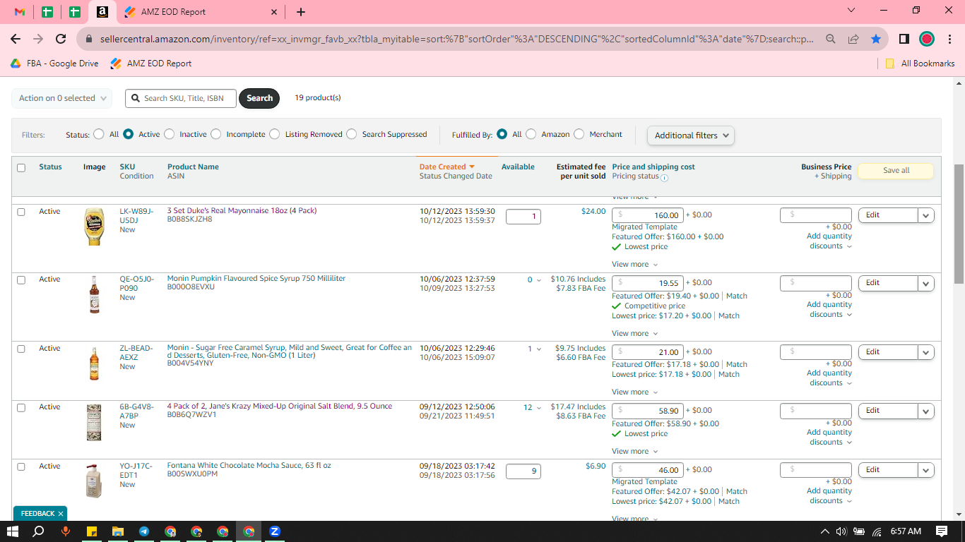Sort table by Date Created column

pyautogui.click(x=447, y=167)
